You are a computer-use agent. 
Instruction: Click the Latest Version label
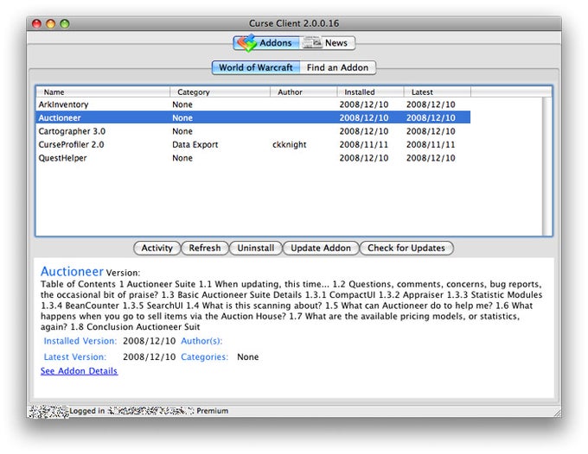(75, 357)
